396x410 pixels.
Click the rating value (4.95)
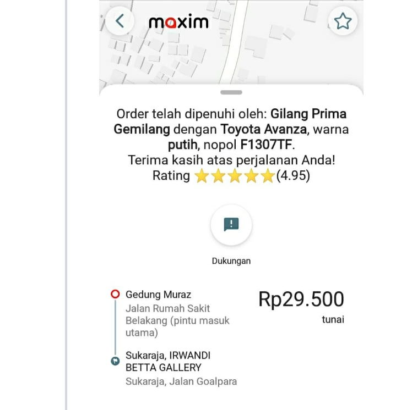coord(293,176)
